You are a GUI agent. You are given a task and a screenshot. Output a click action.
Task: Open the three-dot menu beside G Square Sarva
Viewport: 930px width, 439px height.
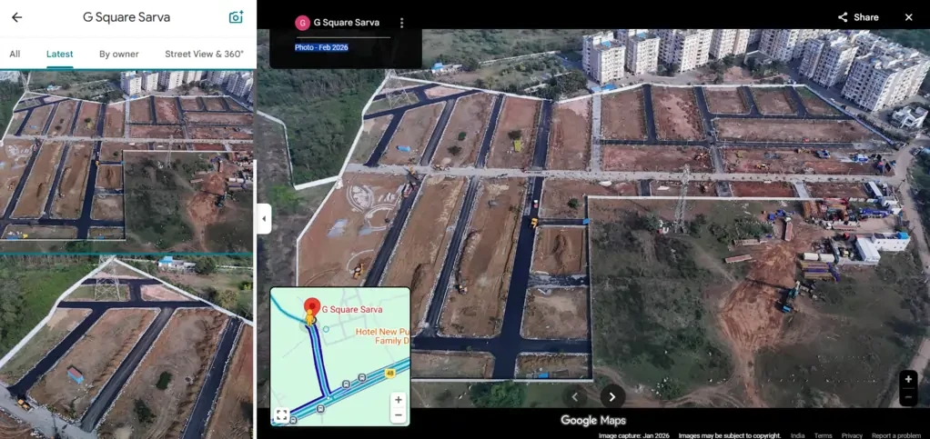pos(401,23)
